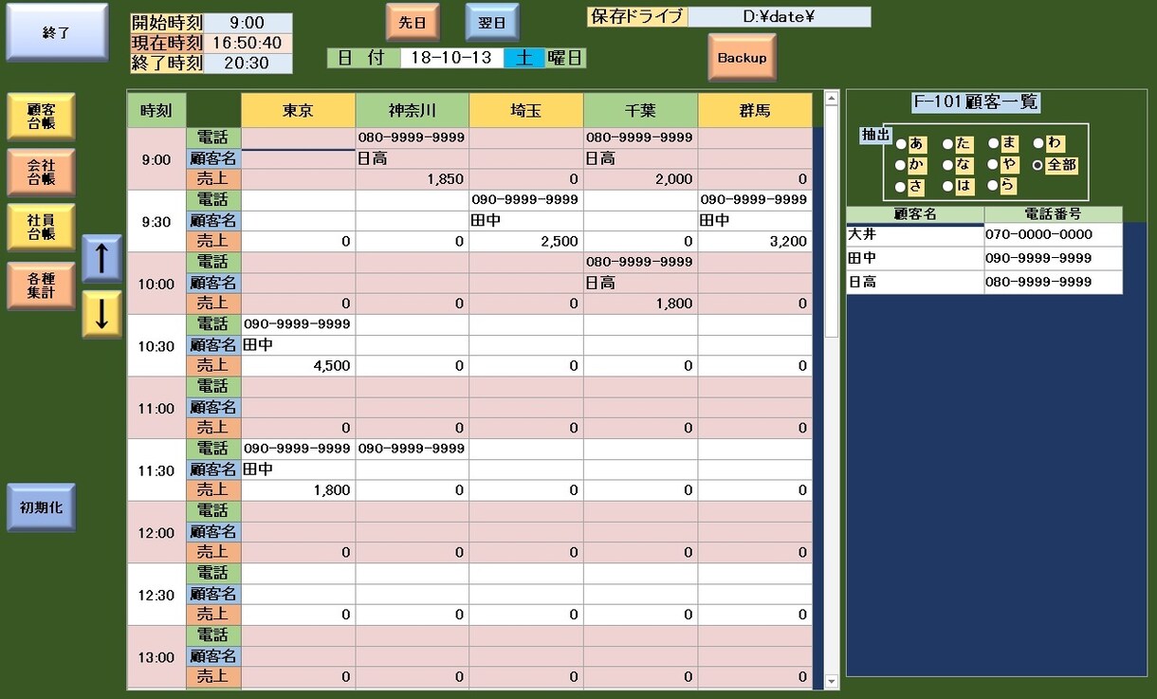Click the 東京 column header
This screenshot has width=1157, height=699.
click(x=298, y=110)
